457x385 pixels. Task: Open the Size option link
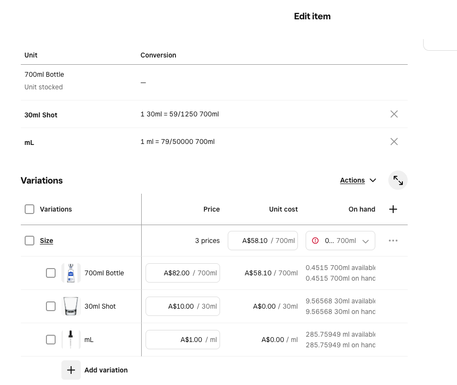(46, 241)
